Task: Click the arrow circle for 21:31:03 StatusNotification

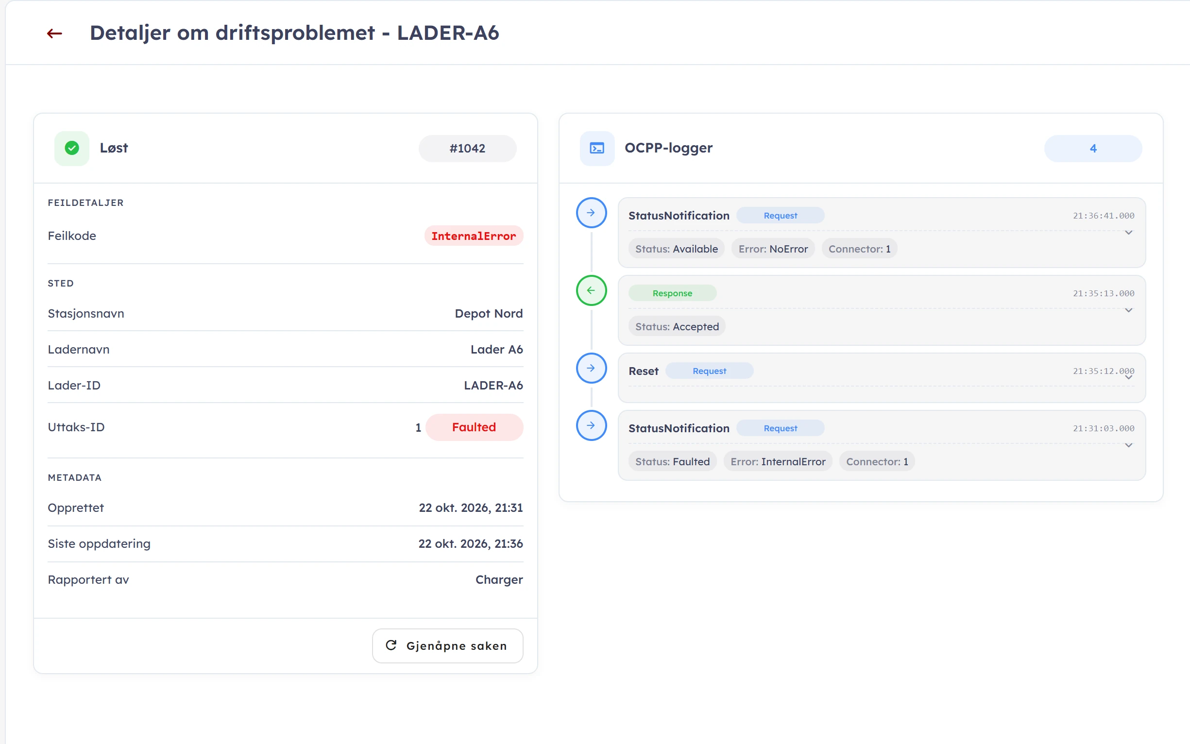Action: pyautogui.click(x=591, y=425)
